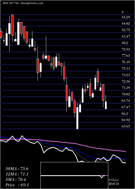Click the 80.2 price axis label
The height and width of the screenshot is (189, 135).
[x=125, y=43]
